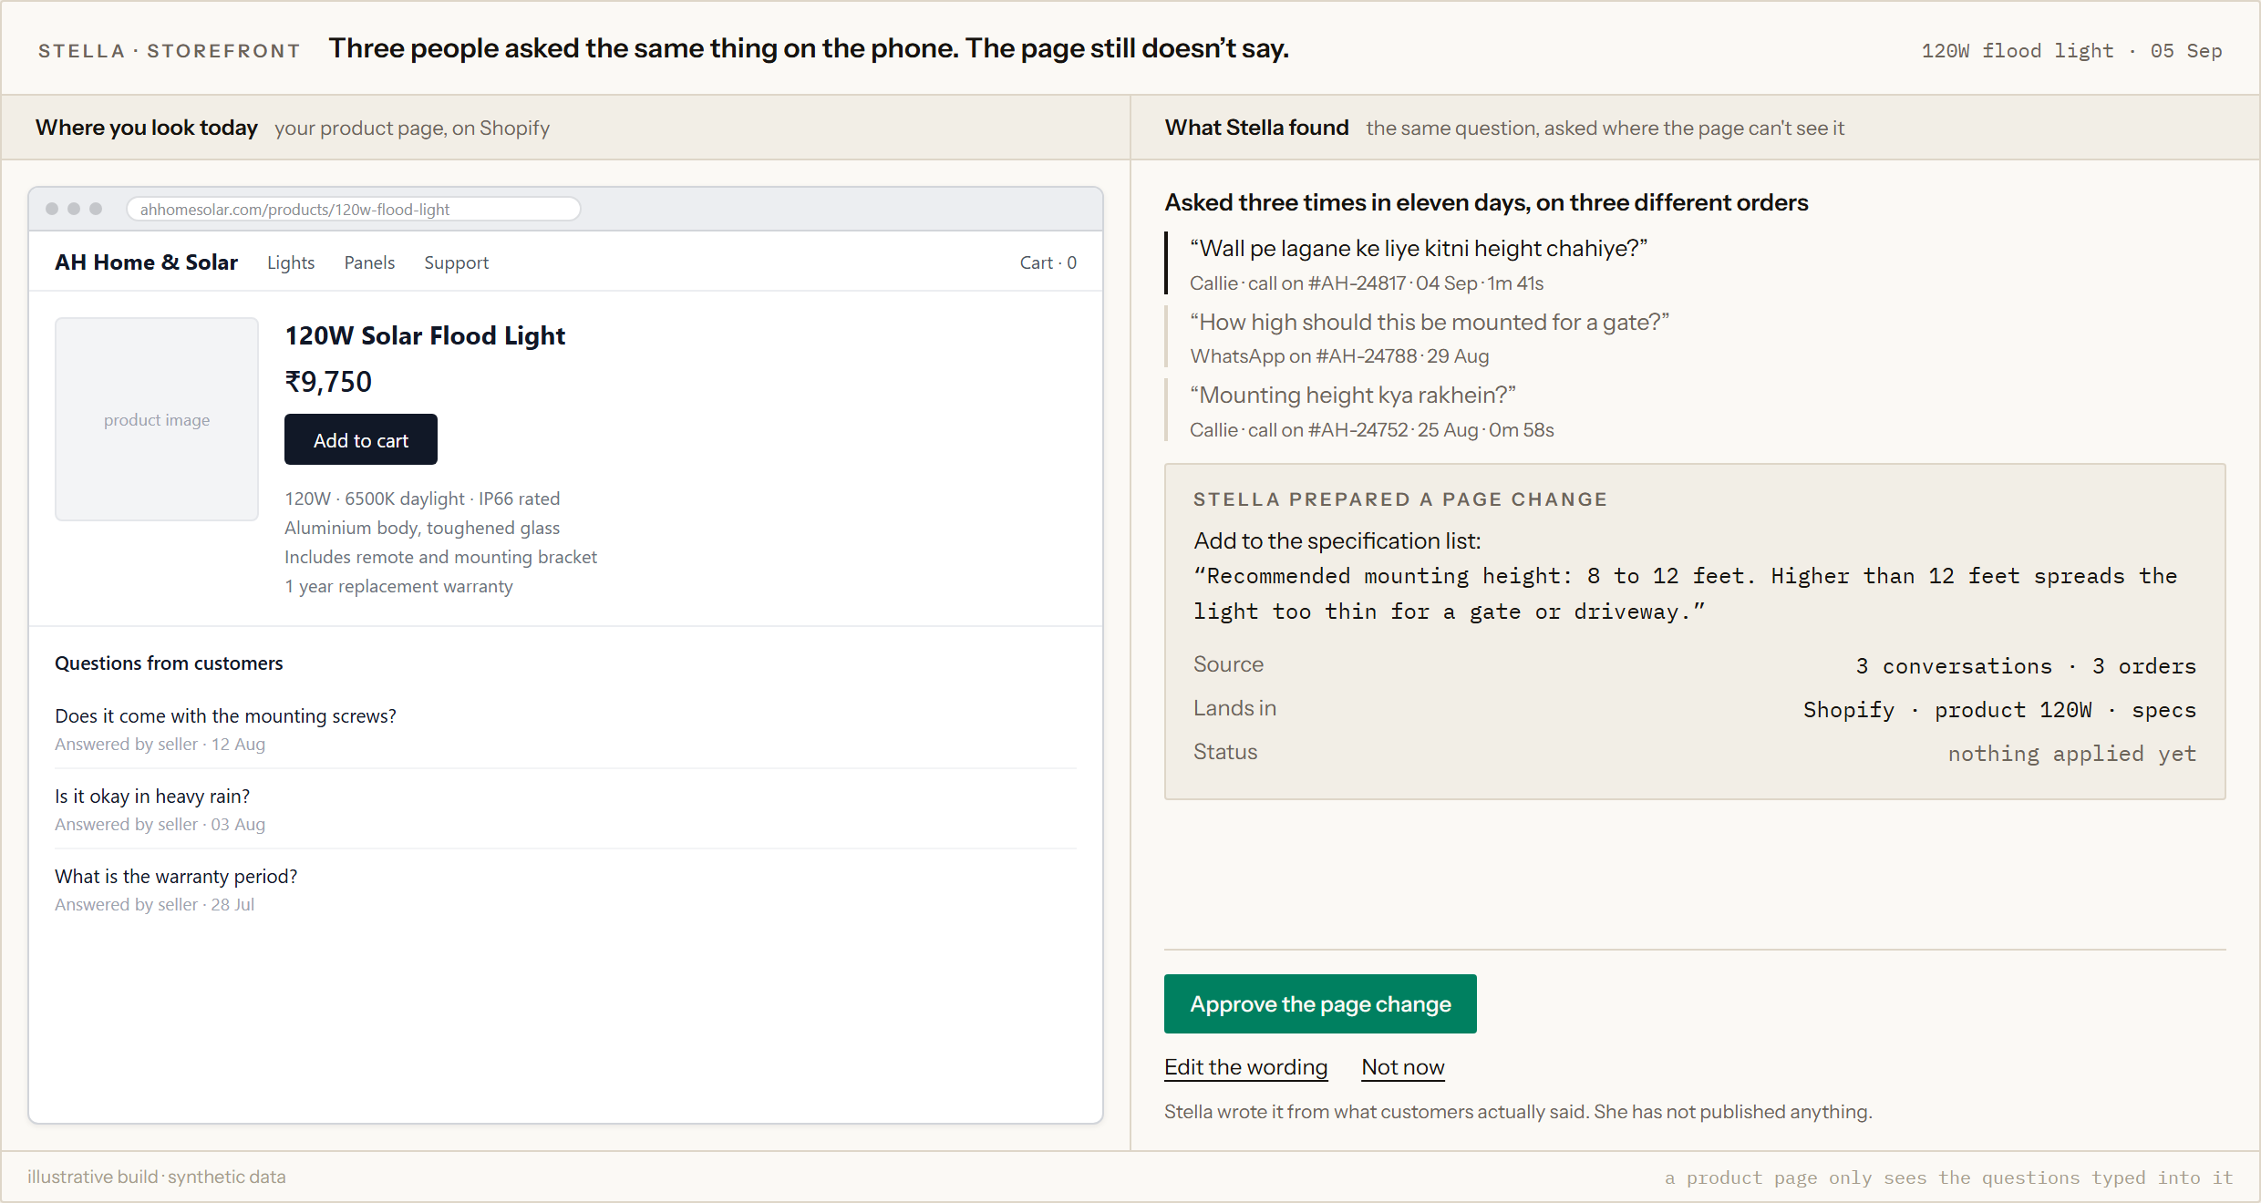Open the Lights menu item
2261x1203 pixels.
point(291,262)
